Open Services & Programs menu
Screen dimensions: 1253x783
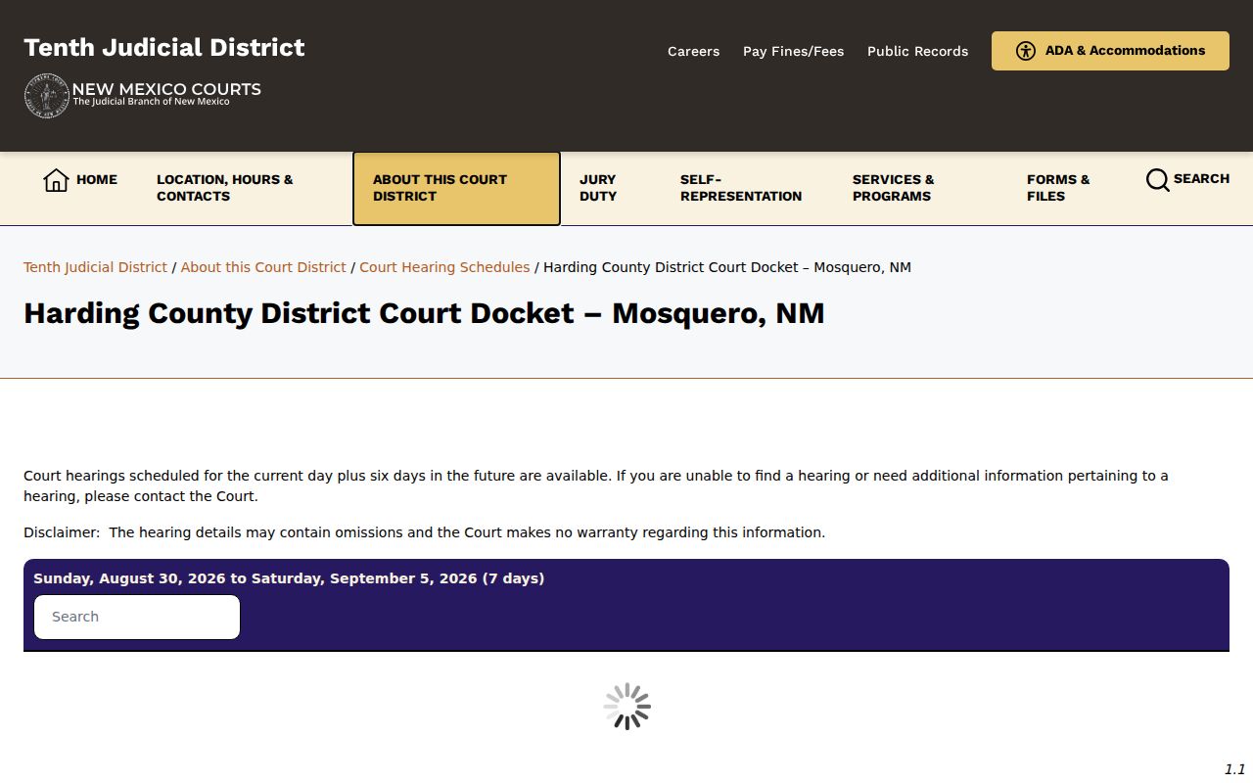(x=893, y=188)
